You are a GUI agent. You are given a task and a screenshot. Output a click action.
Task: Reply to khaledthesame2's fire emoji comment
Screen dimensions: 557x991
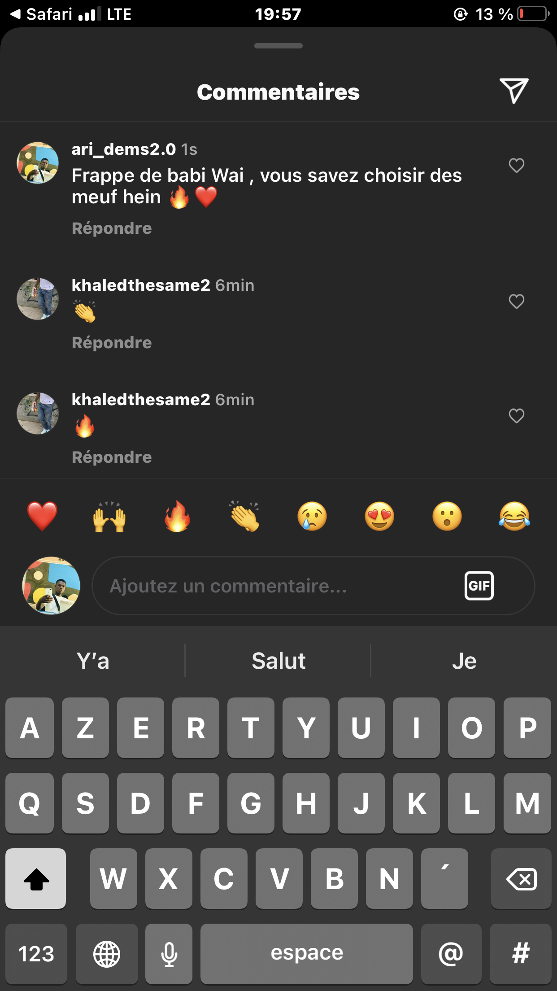click(x=112, y=457)
